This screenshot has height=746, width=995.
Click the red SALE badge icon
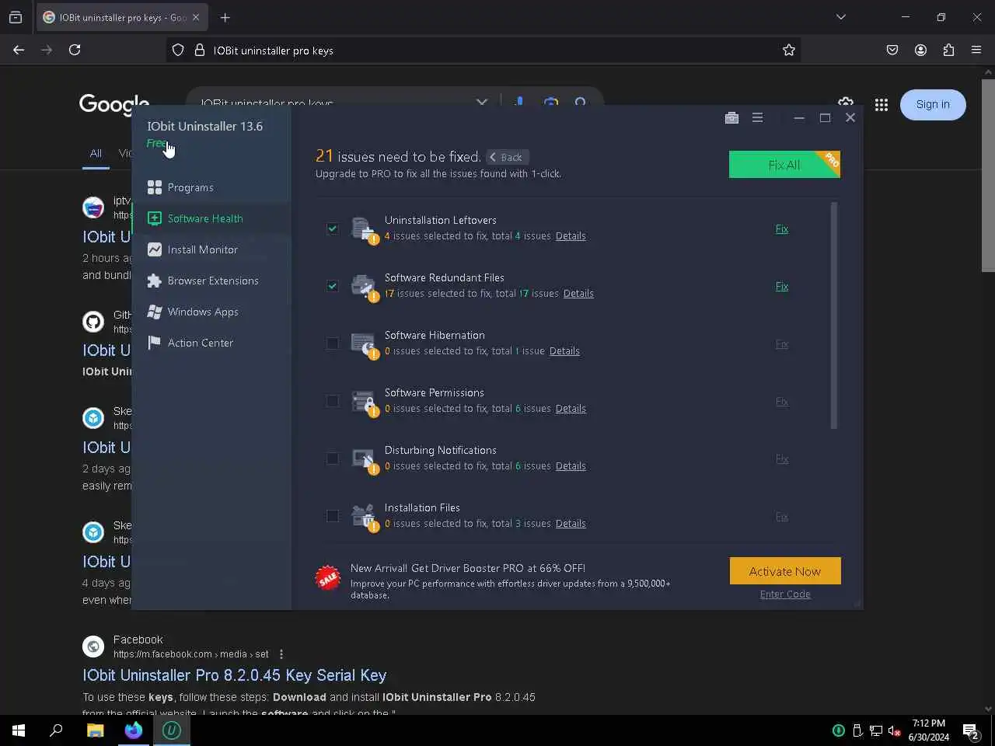point(328,577)
